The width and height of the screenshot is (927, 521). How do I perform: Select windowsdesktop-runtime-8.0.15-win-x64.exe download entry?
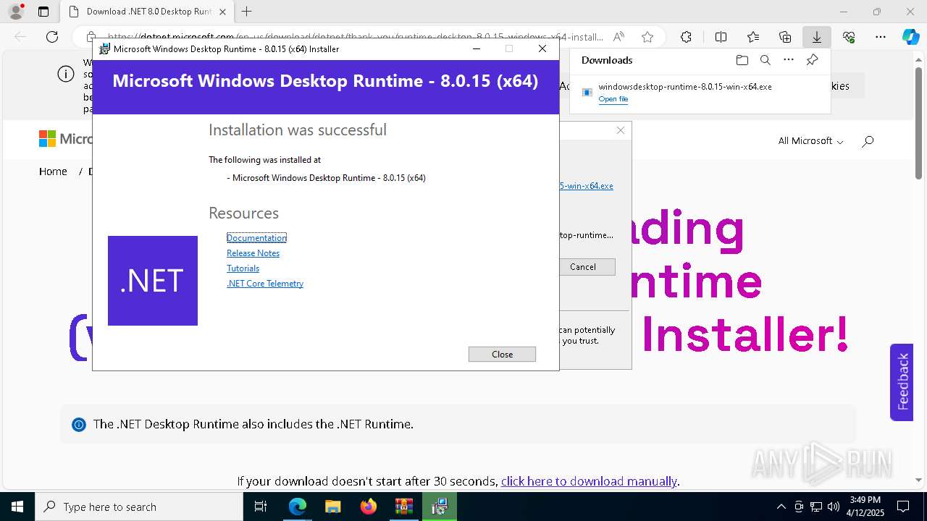(x=700, y=92)
